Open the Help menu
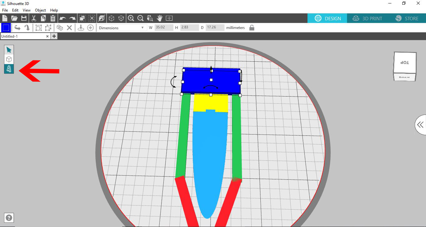Image resolution: width=426 pixels, height=227 pixels. [54, 10]
